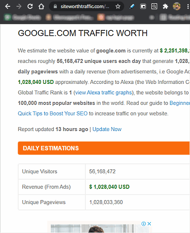Open Quick Tips to Boost Your SEO link
This screenshot has height=233, width=190.
(x=53, y=113)
